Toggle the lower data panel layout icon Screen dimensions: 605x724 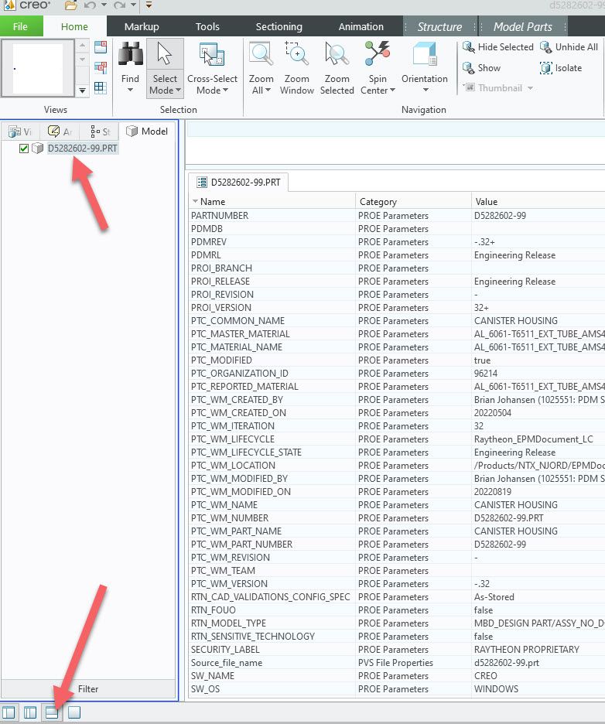(x=52, y=712)
